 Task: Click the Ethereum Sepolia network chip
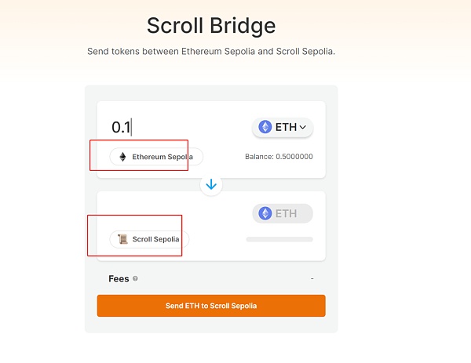[156, 157]
